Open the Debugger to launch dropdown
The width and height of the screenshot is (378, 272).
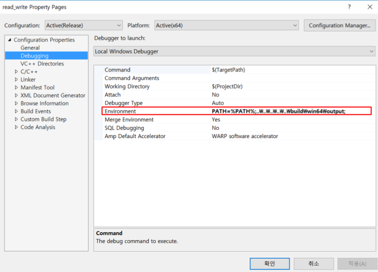pos(234,51)
